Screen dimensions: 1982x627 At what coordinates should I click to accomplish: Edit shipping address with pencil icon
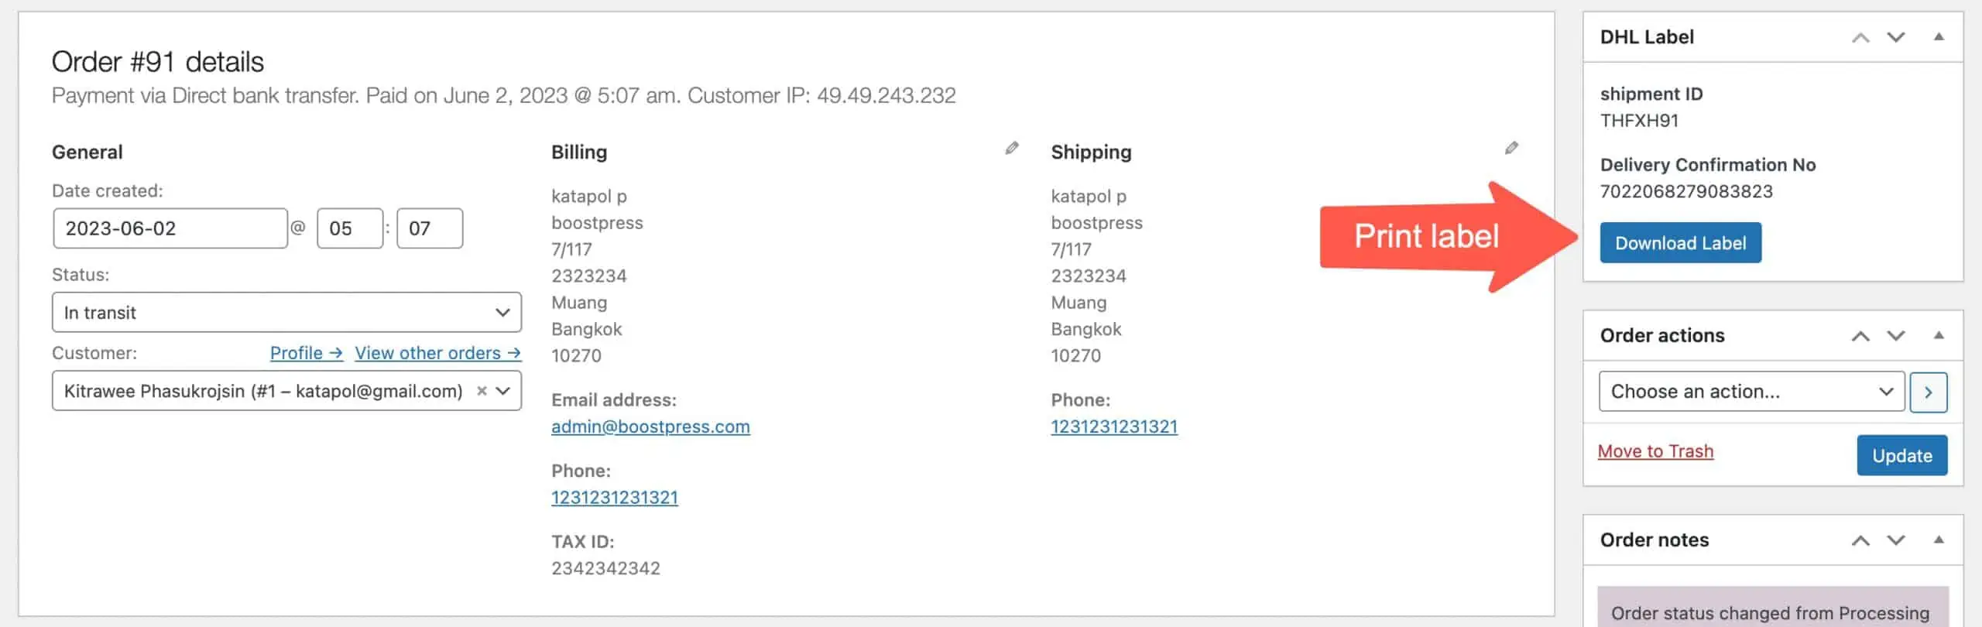click(1511, 148)
